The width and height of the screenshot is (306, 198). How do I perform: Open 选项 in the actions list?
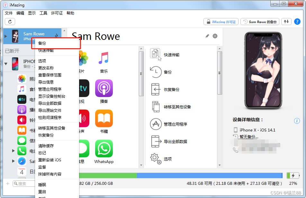161,158
